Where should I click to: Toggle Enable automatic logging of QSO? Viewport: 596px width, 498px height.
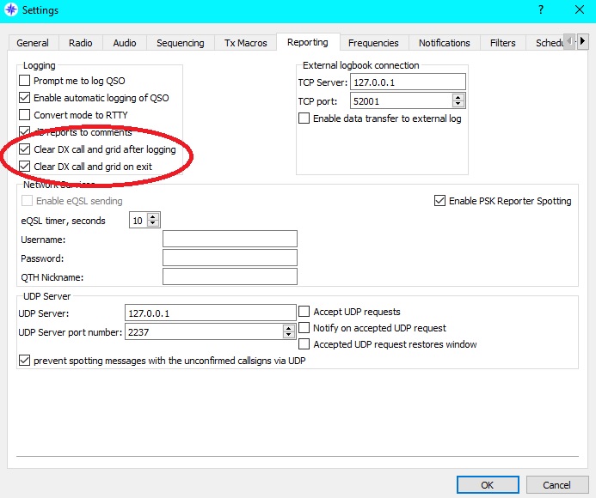pos(25,98)
